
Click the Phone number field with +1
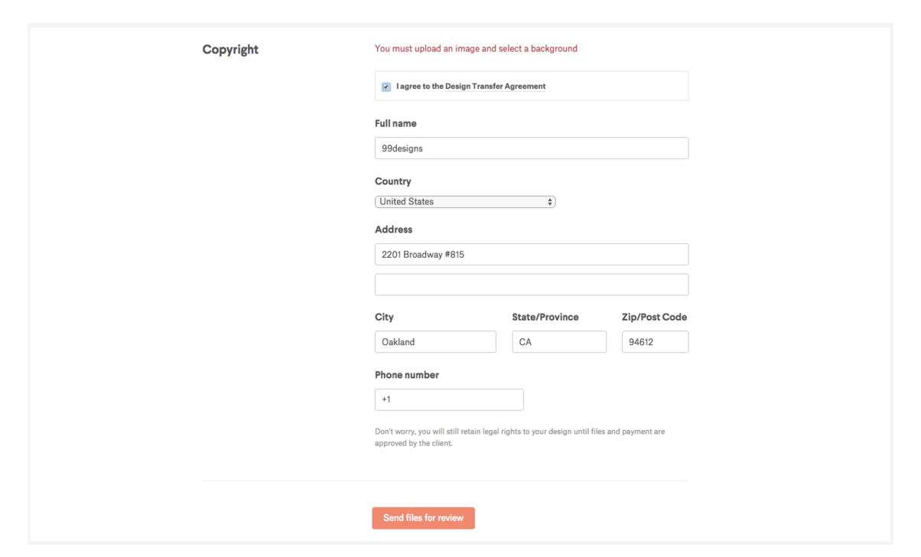pos(449,399)
